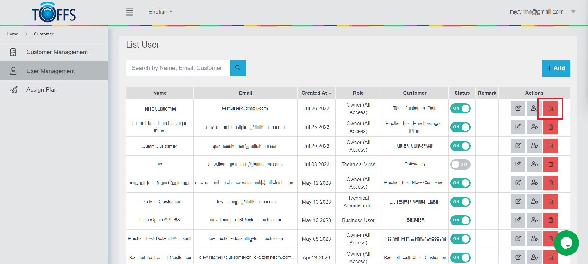Expand the account dropdown arrow at top right
This screenshot has height=264, width=588.
[573, 12]
